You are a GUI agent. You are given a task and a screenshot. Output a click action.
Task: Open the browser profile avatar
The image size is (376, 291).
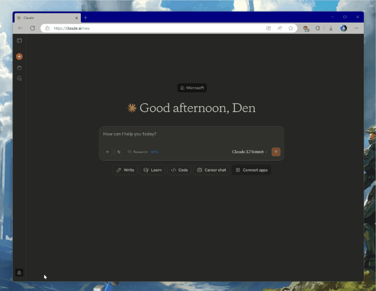(344, 28)
